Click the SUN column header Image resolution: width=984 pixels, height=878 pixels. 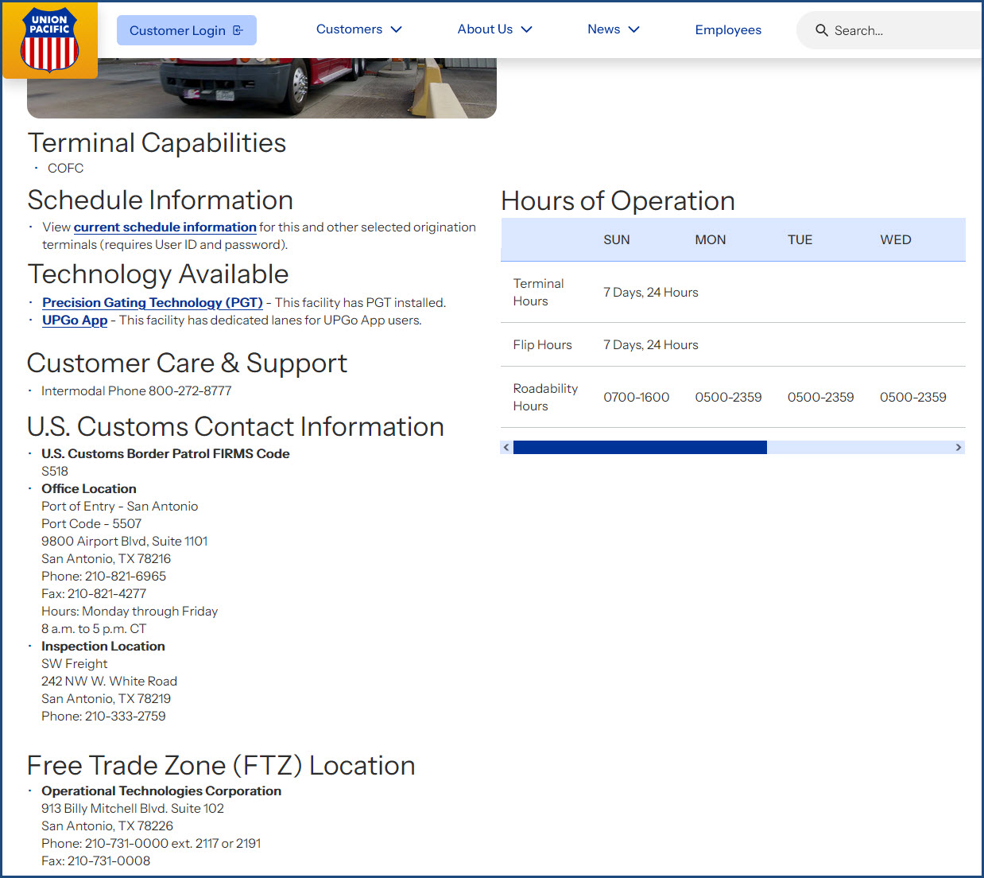pyautogui.click(x=616, y=240)
